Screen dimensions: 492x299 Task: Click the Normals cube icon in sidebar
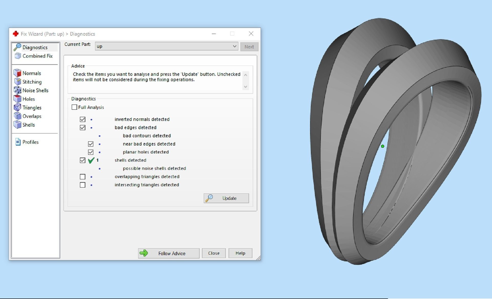(x=17, y=73)
